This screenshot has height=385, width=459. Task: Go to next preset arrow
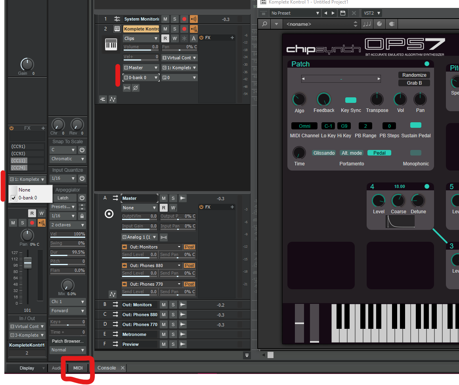(x=333, y=13)
